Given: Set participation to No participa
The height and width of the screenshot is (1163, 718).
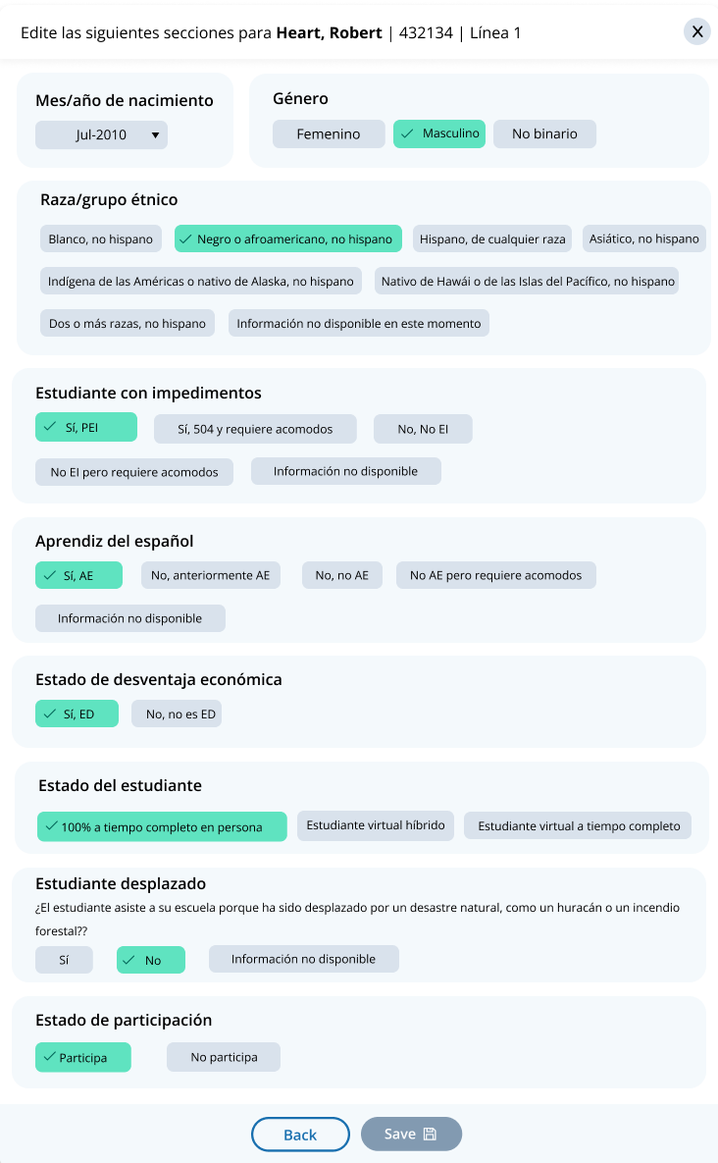Looking at the screenshot, I should (224, 1057).
